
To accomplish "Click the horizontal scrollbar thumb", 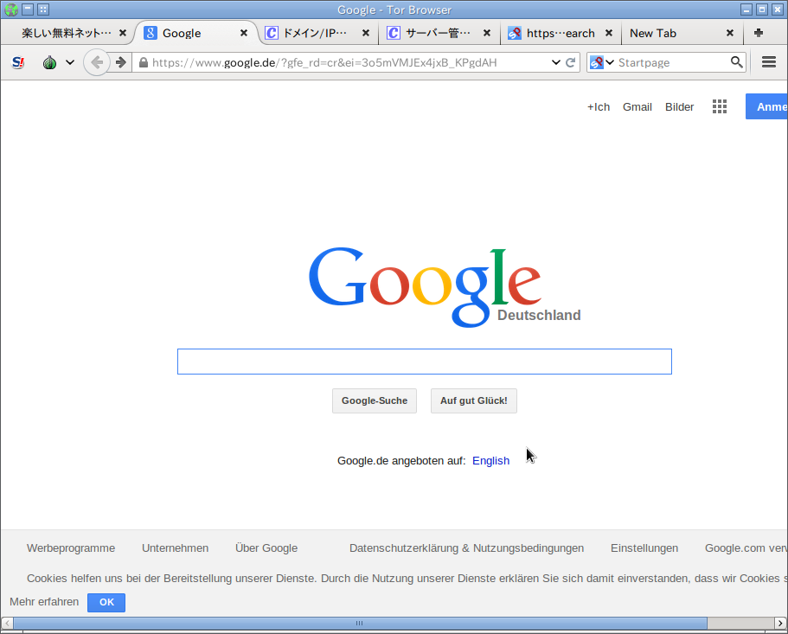I will coord(360,623).
